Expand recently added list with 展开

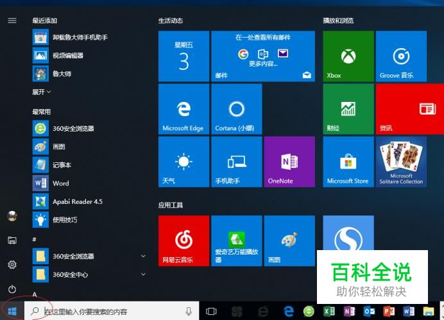41,92
